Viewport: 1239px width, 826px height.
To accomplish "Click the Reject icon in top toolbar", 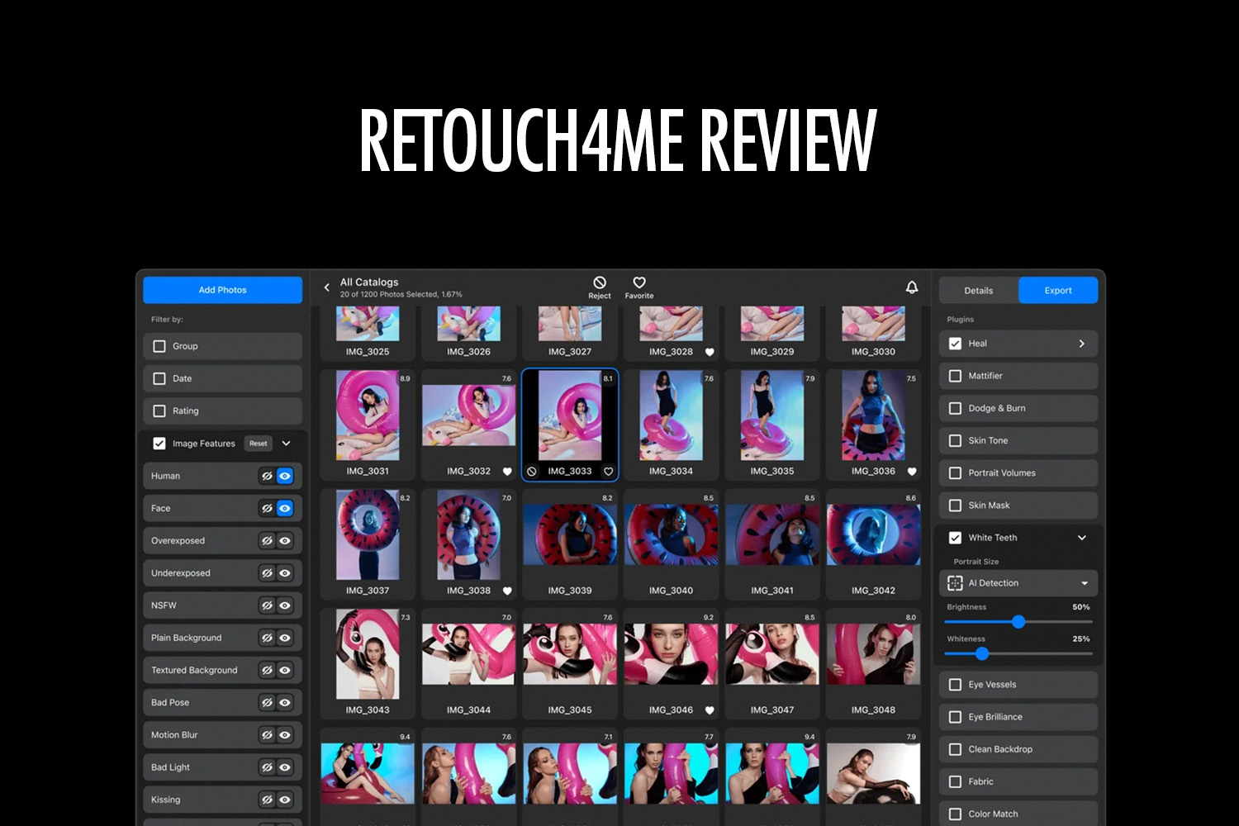I will pyautogui.click(x=600, y=283).
